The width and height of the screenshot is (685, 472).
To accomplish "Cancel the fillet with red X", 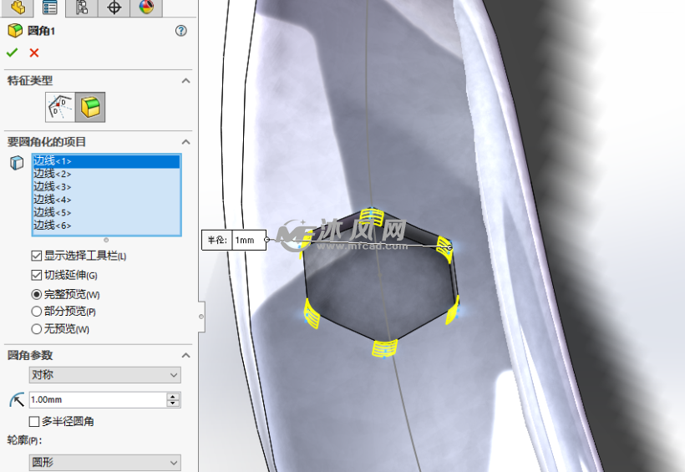I will click(34, 53).
